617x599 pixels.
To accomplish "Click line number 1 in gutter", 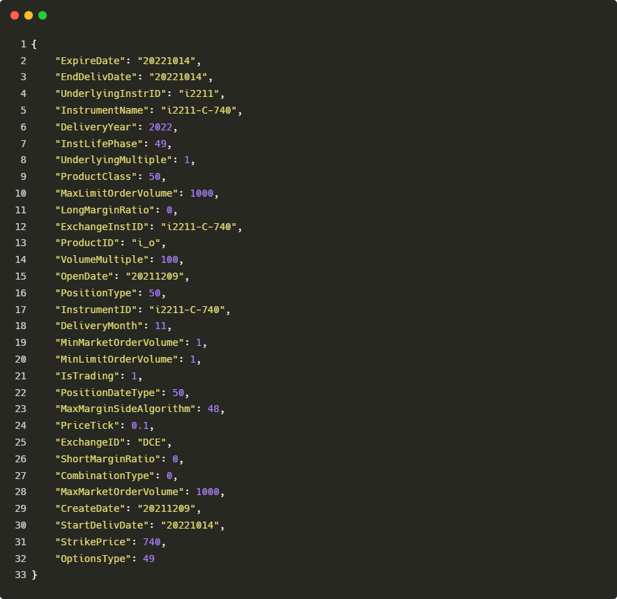I will (x=23, y=44).
